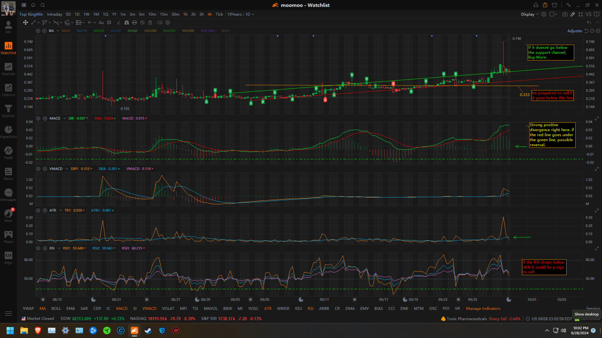Viewport: 602px width, 338px height.
Task: Switch chart to 15m timeframe
Action: 164,14
